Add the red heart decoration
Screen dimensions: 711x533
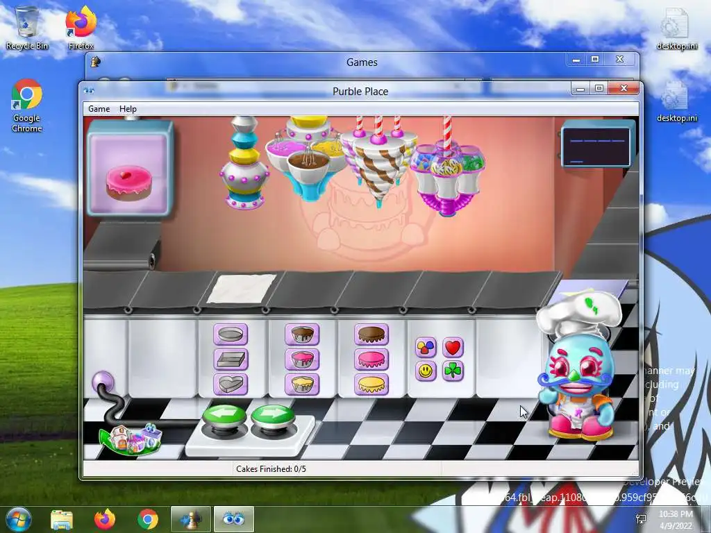[453, 348]
